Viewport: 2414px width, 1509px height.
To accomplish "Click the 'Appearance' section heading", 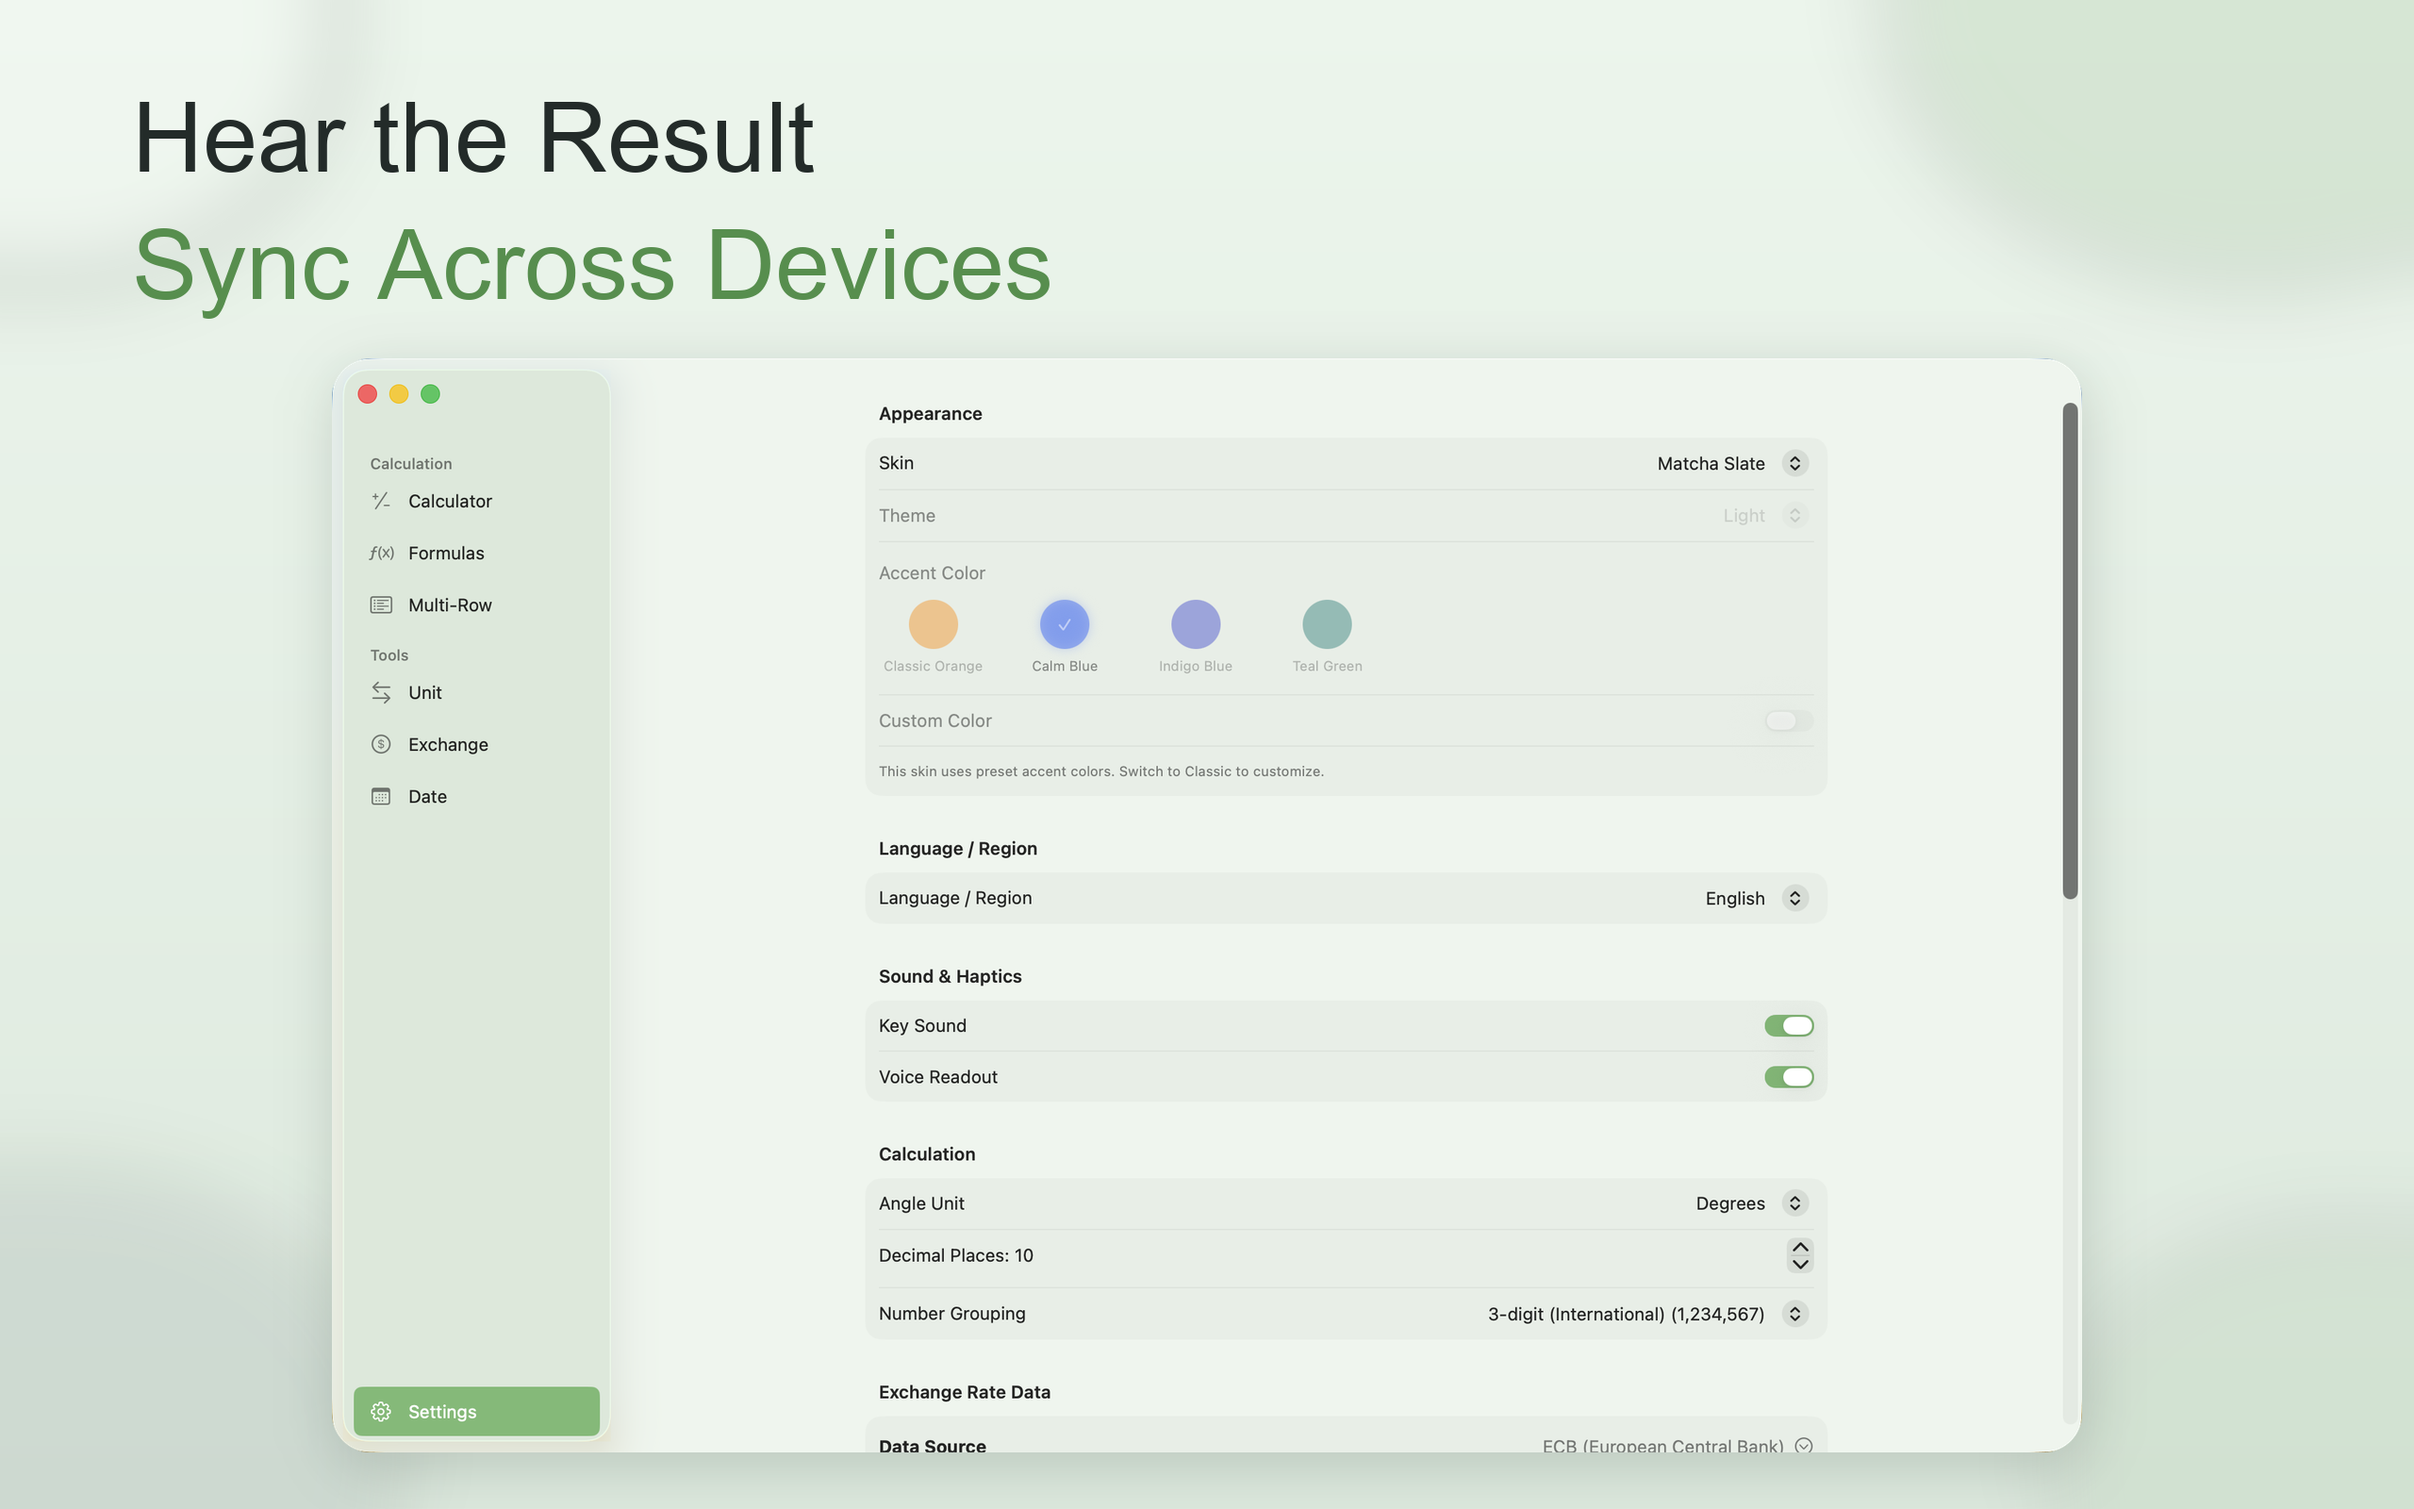I will pos(930,414).
